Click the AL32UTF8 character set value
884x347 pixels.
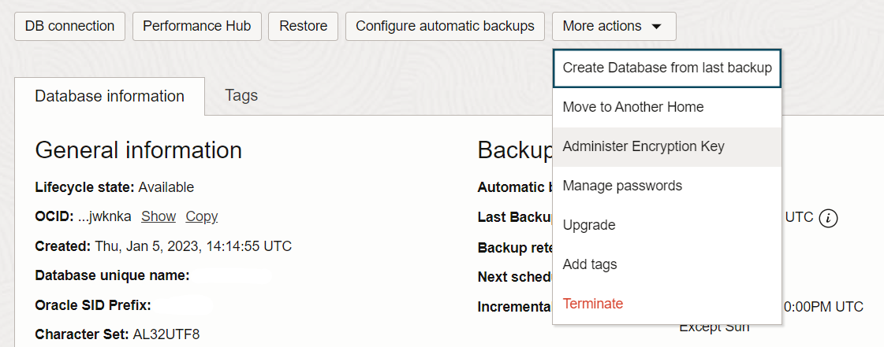166,334
